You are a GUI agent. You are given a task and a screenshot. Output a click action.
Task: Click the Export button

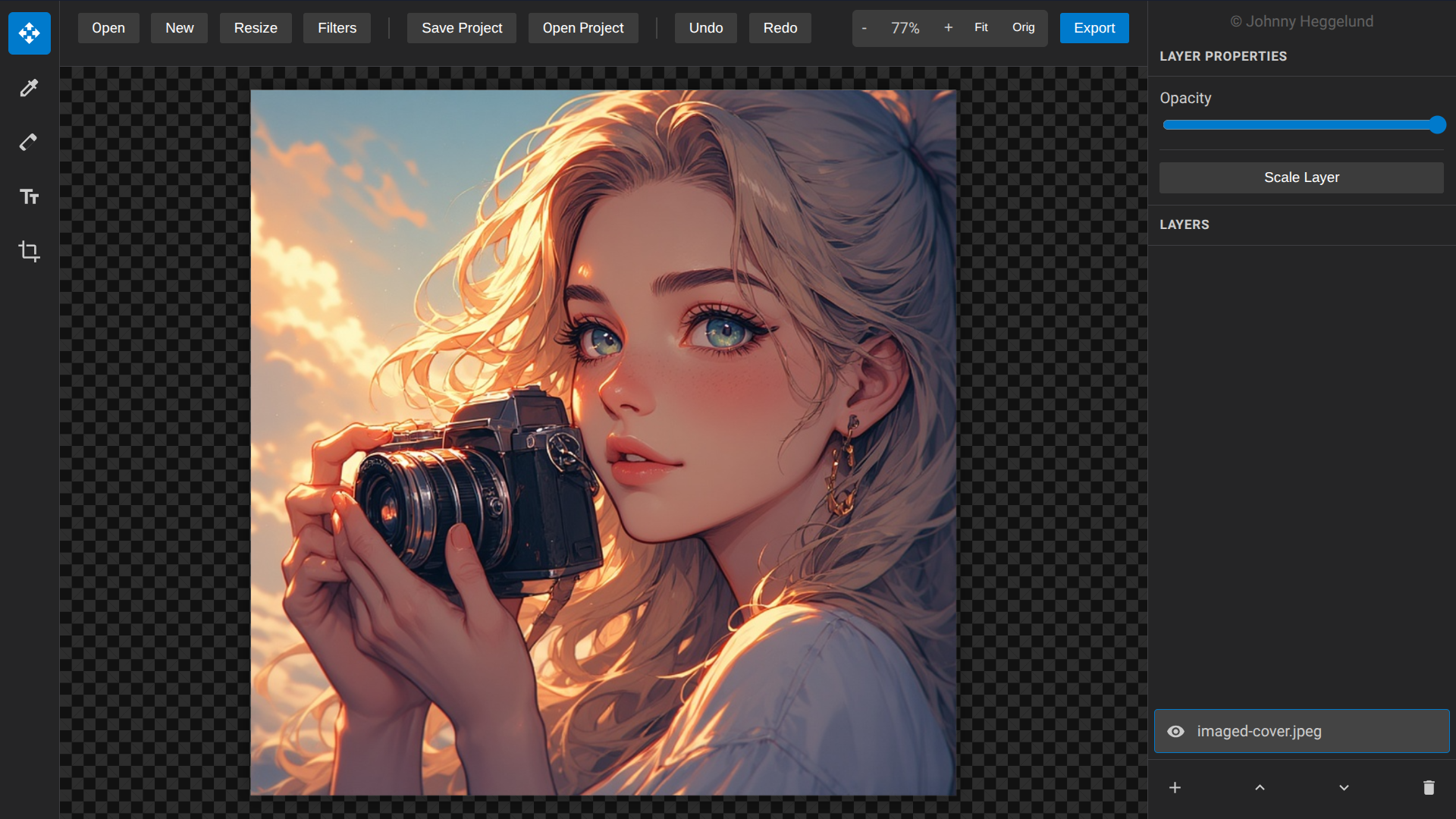(1094, 27)
